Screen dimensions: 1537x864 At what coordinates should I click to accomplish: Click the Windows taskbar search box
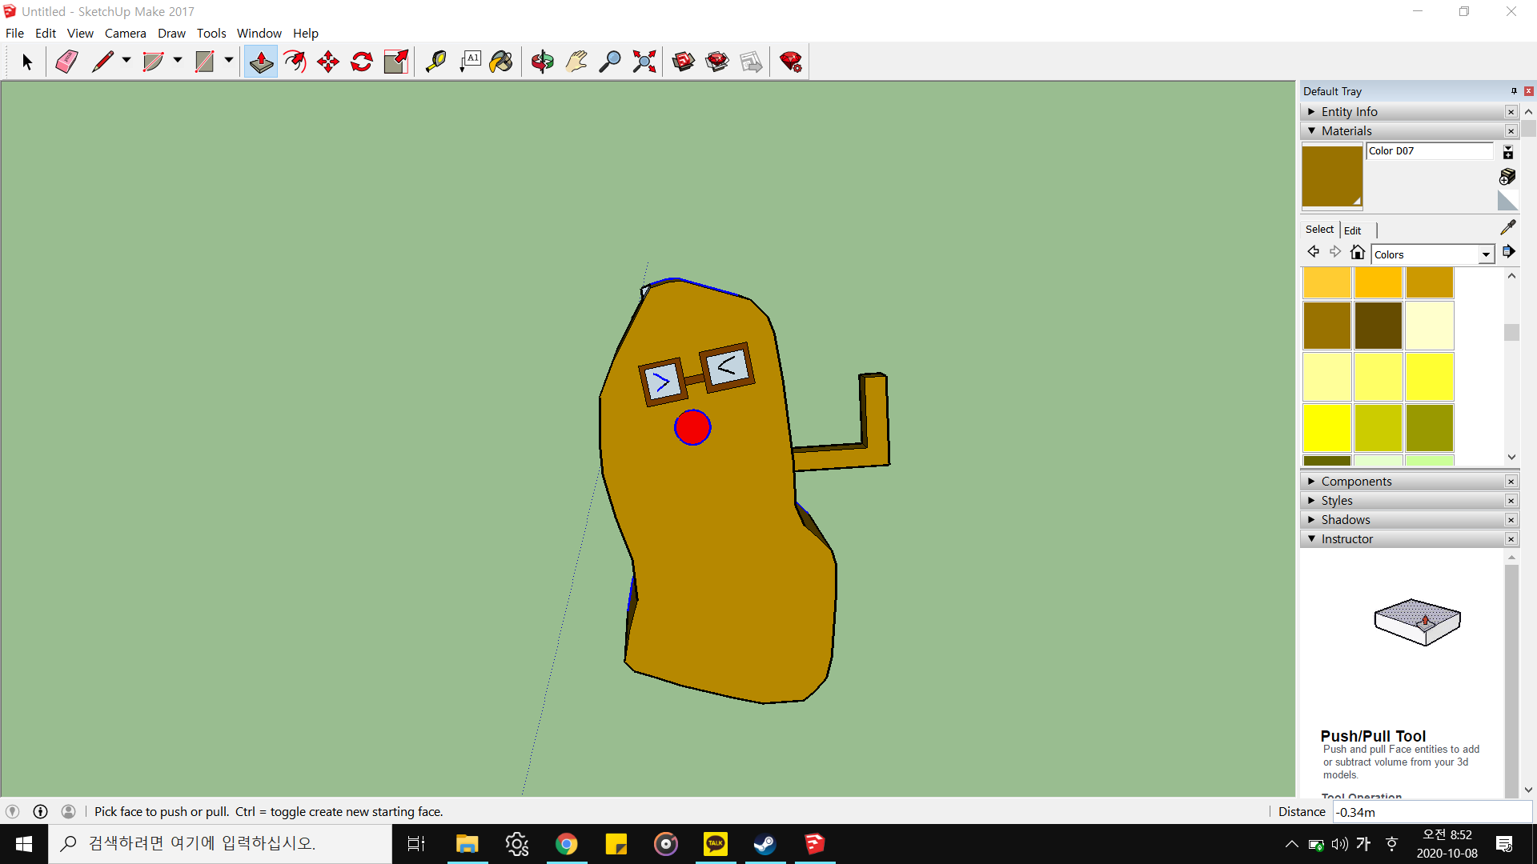220,844
